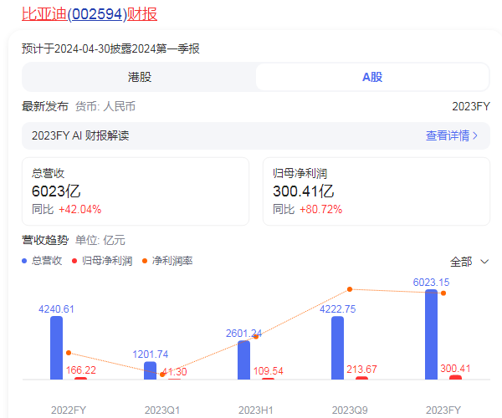This screenshot has width=502, height=418.
Task: Click the 2023FY revenue bar 6023.15
Action: pos(431,334)
